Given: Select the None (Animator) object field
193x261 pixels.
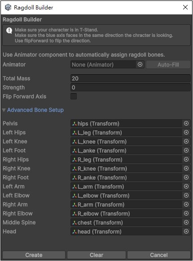Looking at the screenshot, I should click(103, 64).
